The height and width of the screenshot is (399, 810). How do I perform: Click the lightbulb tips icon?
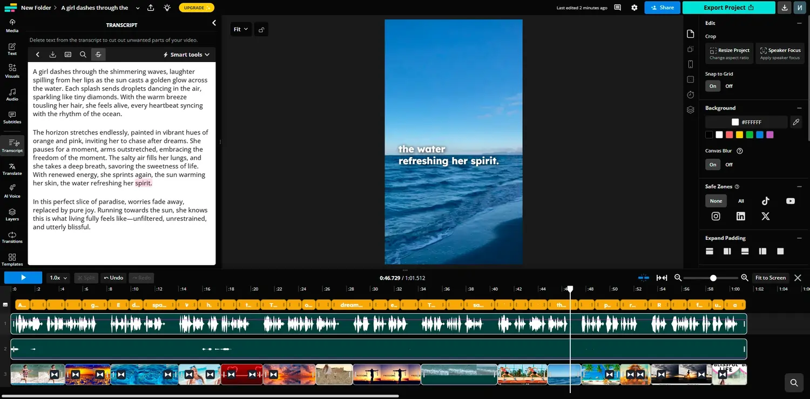(x=167, y=8)
